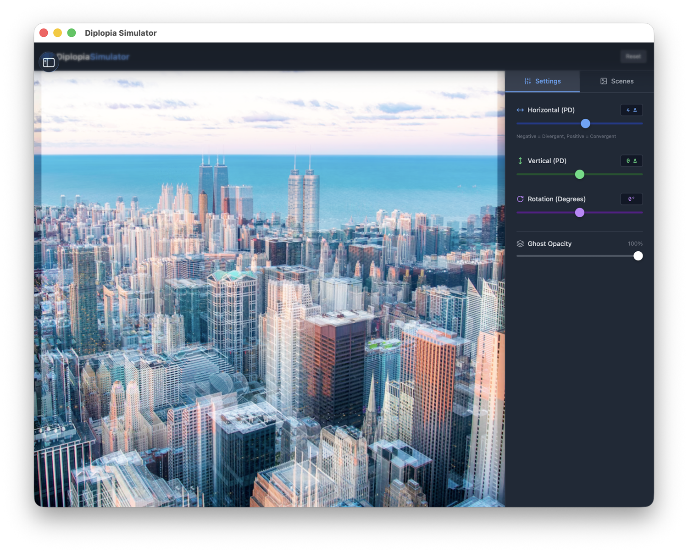This screenshot has width=688, height=552.
Task: Click the green Vertical slider handle
Action: point(580,174)
